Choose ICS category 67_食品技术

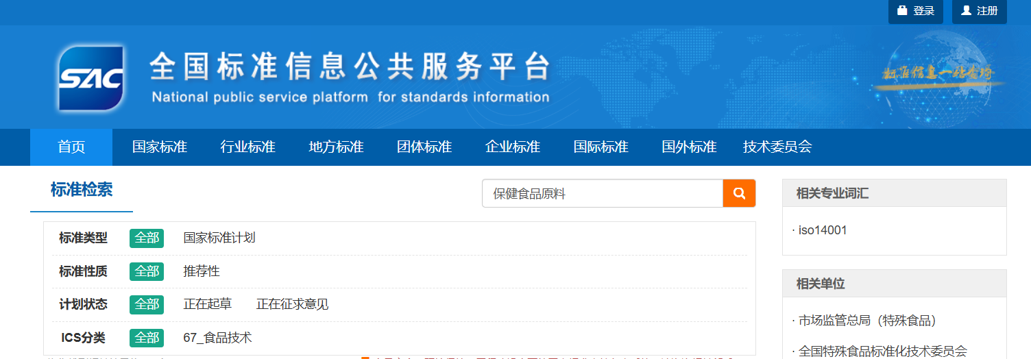point(218,338)
